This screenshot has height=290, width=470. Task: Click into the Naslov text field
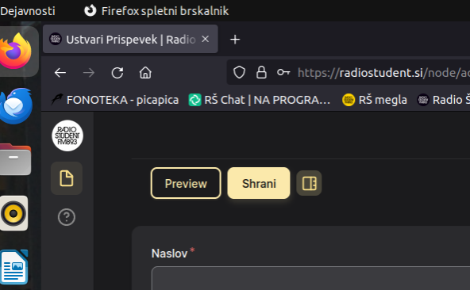pos(311,278)
